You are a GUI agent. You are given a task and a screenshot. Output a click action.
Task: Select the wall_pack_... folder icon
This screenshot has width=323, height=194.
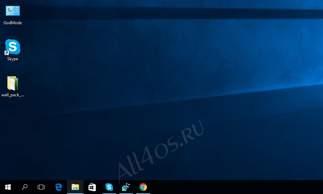[12, 83]
